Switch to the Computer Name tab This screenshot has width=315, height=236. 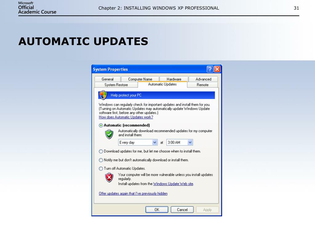(x=140, y=79)
